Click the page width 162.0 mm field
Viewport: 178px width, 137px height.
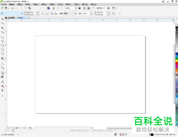pos(31,12)
